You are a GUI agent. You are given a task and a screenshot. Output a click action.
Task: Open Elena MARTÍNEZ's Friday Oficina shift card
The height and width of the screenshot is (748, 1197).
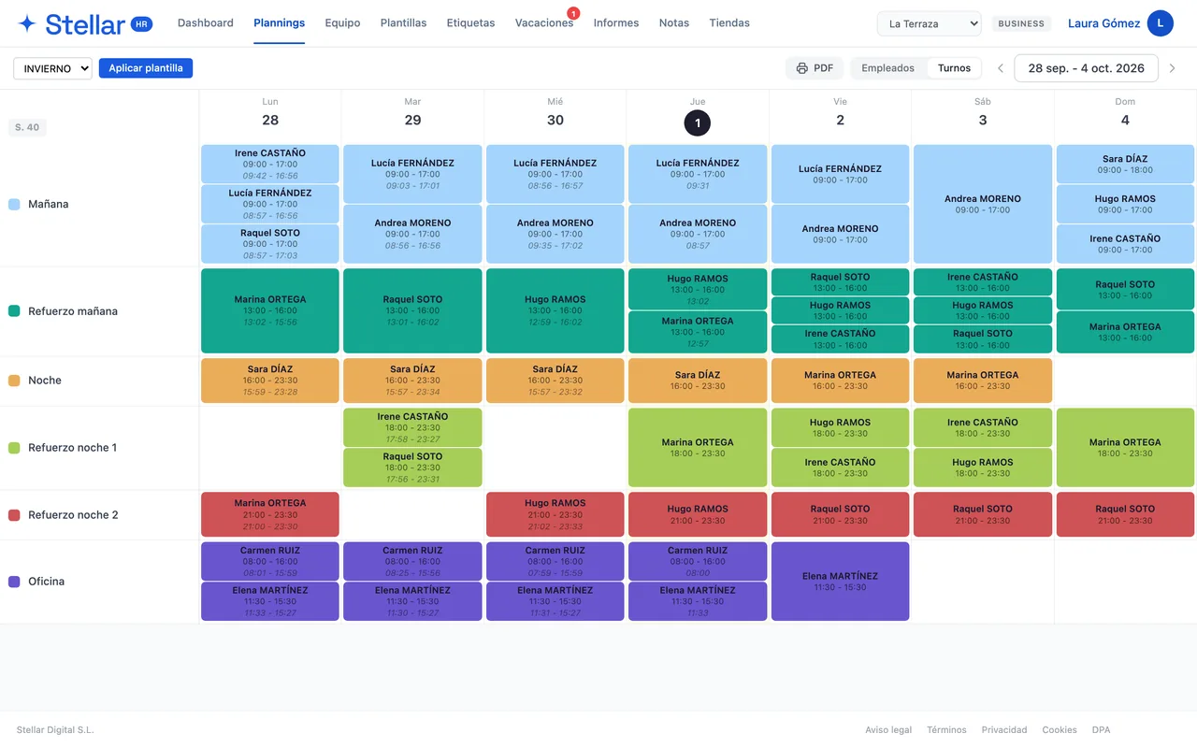pos(840,582)
